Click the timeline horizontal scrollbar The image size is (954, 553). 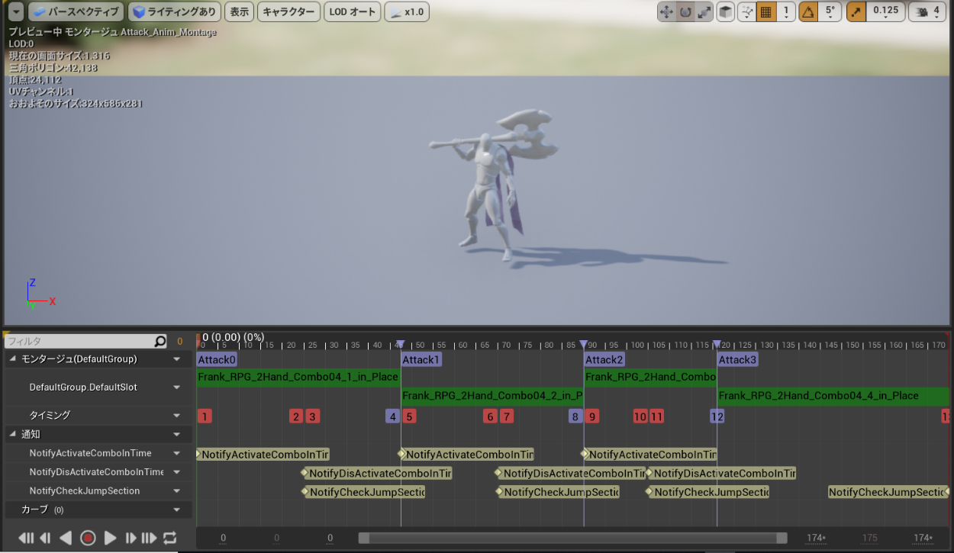572,538
